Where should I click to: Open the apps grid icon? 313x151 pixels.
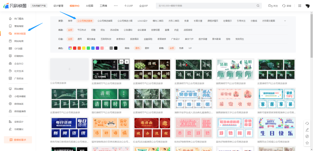[x=300, y=6]
